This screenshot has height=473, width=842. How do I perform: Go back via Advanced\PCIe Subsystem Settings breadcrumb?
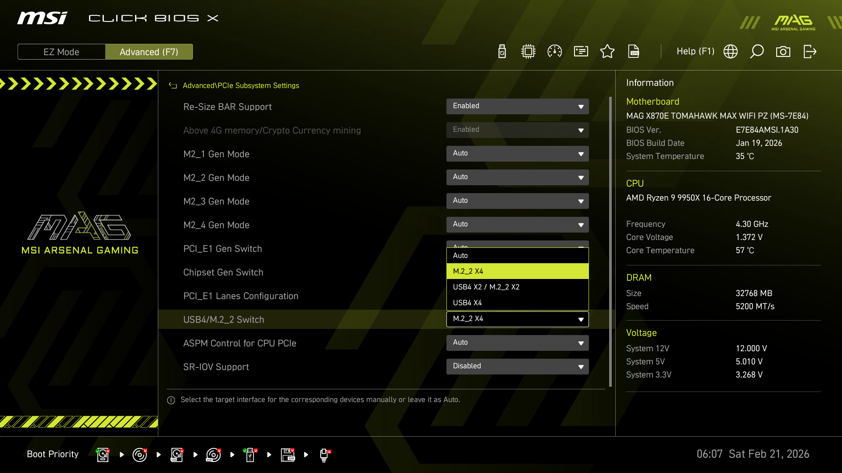(x=240, y=85)
